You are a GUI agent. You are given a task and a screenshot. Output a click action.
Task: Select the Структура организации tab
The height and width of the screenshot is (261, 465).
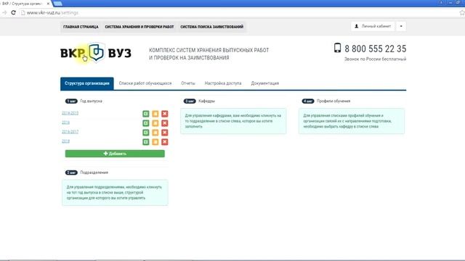click(87, 83)
